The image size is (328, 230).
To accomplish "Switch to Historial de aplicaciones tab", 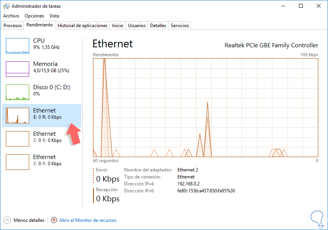I will [82, 26].
